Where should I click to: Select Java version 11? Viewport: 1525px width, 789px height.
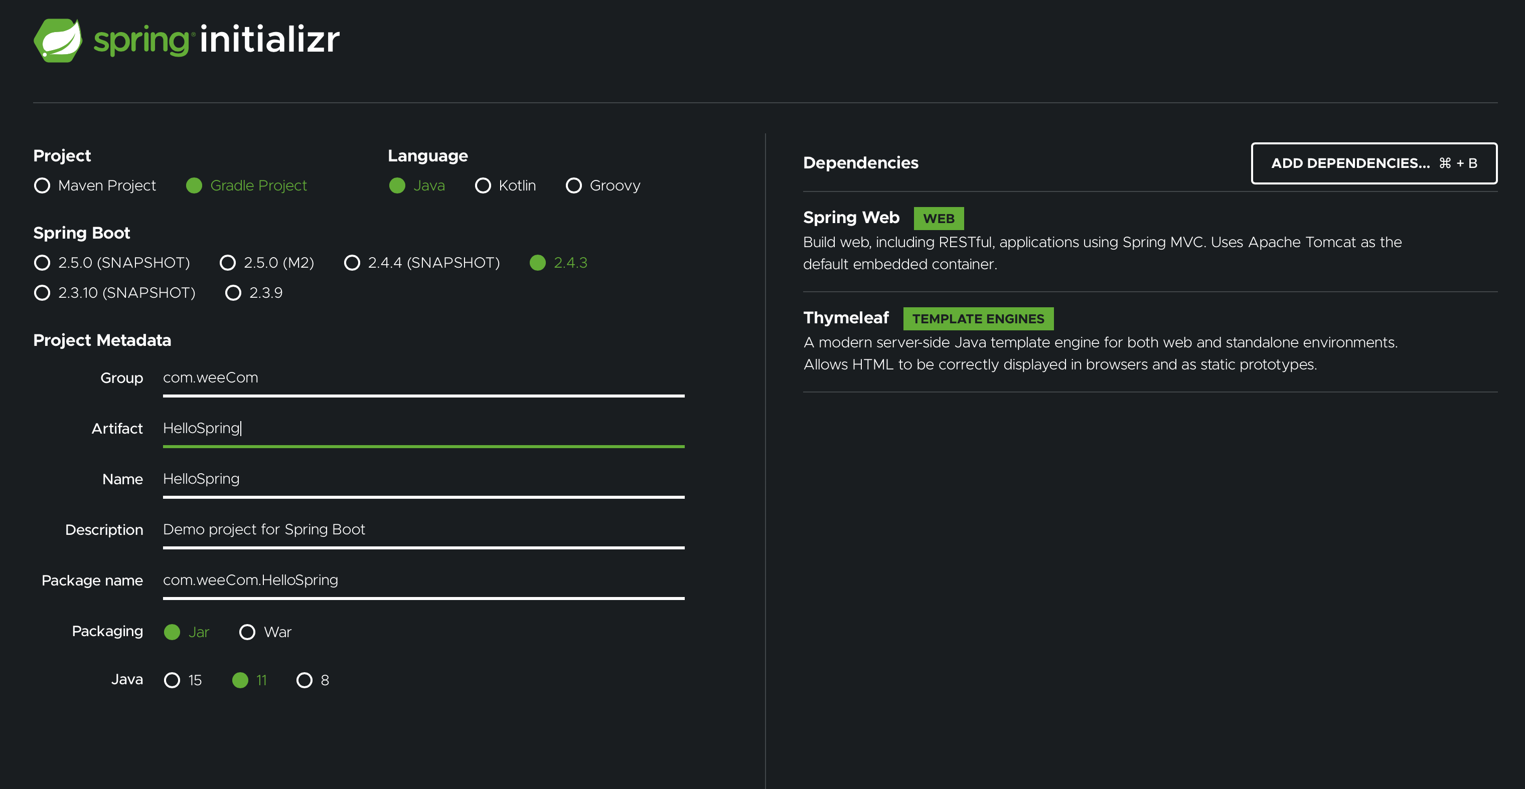240,680
